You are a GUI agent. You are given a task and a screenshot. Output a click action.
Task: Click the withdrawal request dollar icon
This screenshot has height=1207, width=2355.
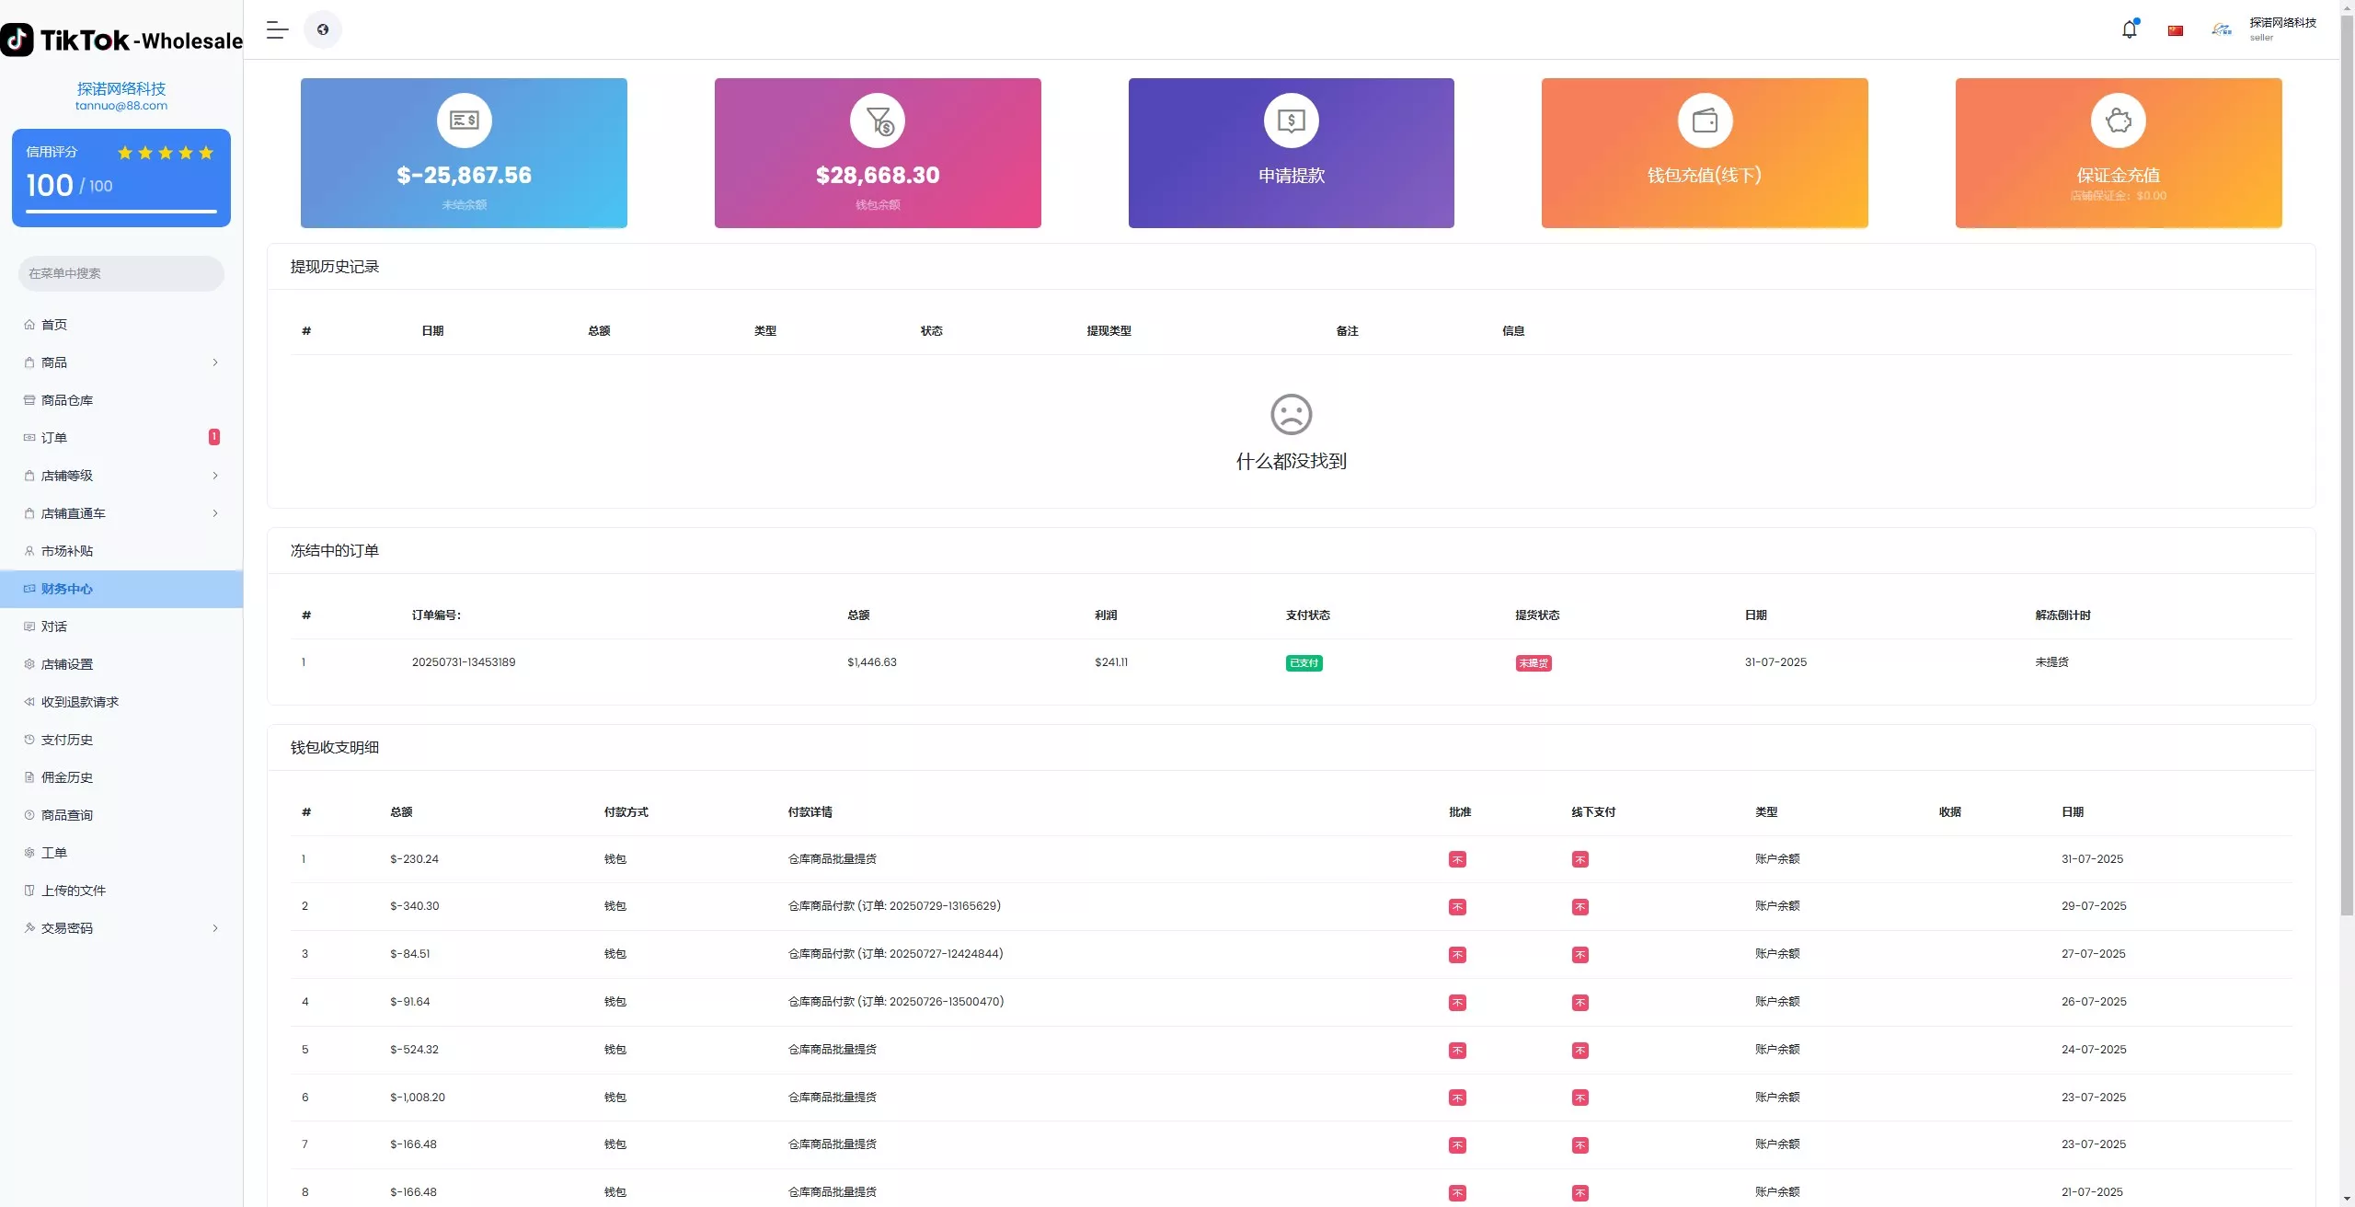1291,121
